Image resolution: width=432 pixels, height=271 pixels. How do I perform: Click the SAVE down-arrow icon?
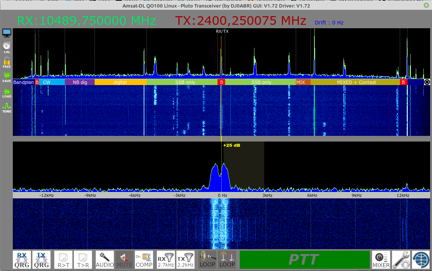7,77
